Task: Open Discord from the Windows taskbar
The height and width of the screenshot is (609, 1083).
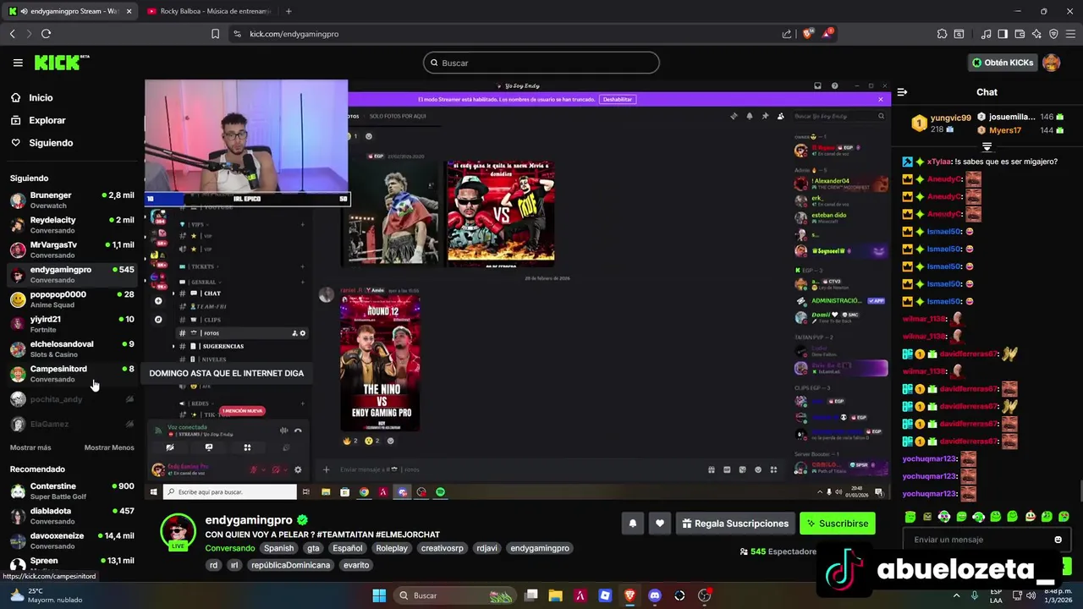Action: tap(654, 595)
